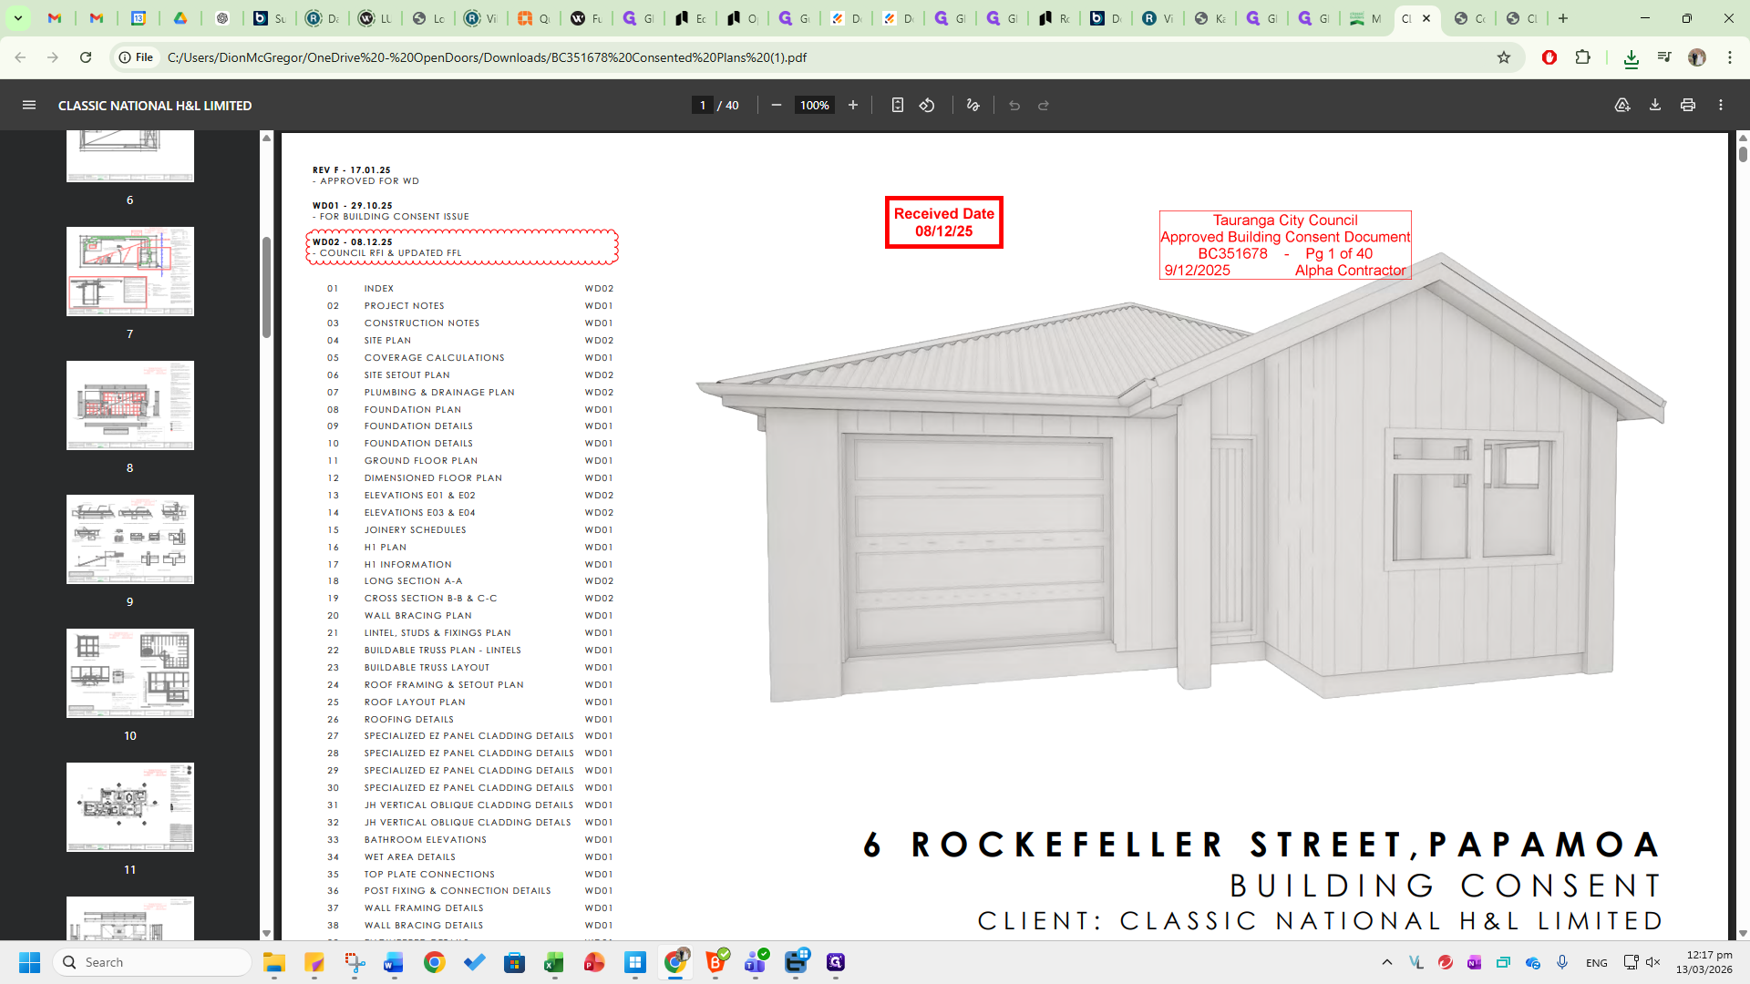The width and height of the screenshot is (1750, 984).
Task: Open a new browser tab
Action: [1563, 18]
